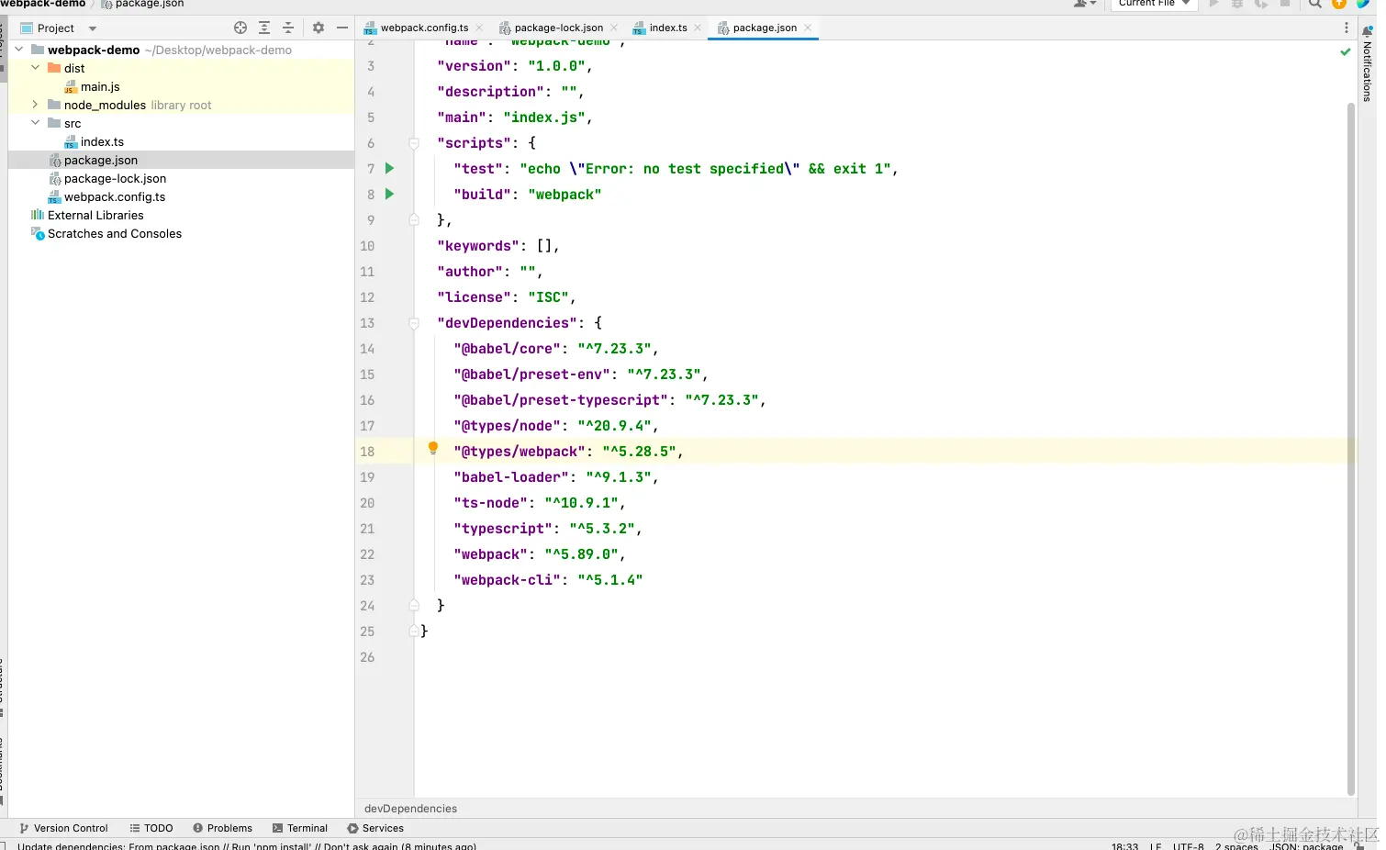Close the package-lock.json tab
This screenshot has height=850, width=1386.
pos(614,28)
